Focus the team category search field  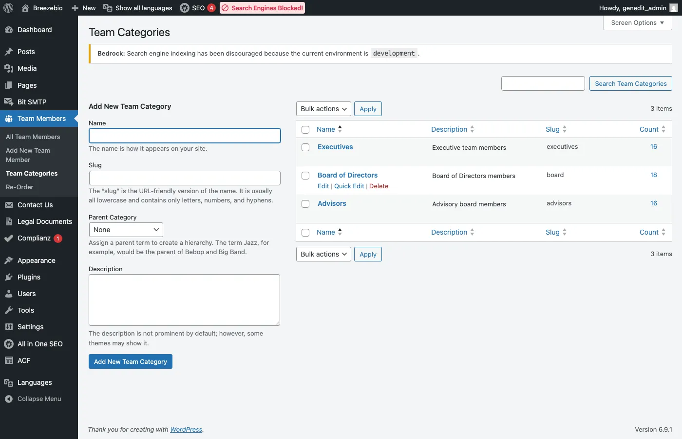pos(543,83)
